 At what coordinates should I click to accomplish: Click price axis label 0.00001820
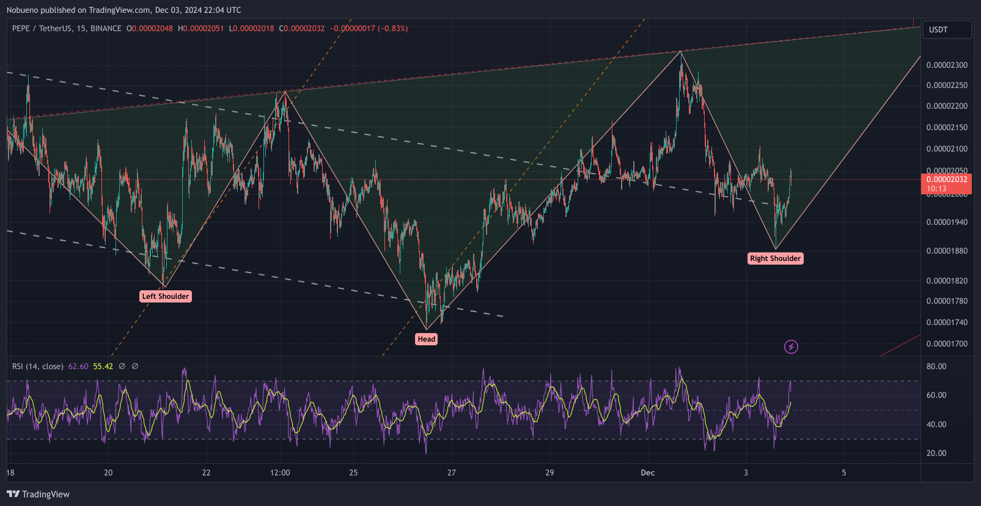tap(947, 280)
